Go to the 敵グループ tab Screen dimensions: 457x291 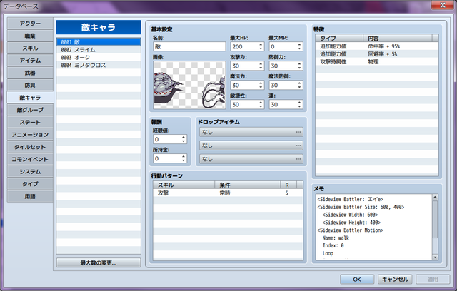[x=30, y=110]
